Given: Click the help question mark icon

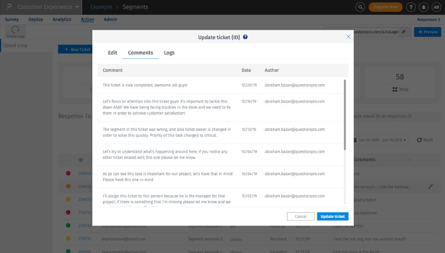Looking at the screenshot, I should pos(411,7).
